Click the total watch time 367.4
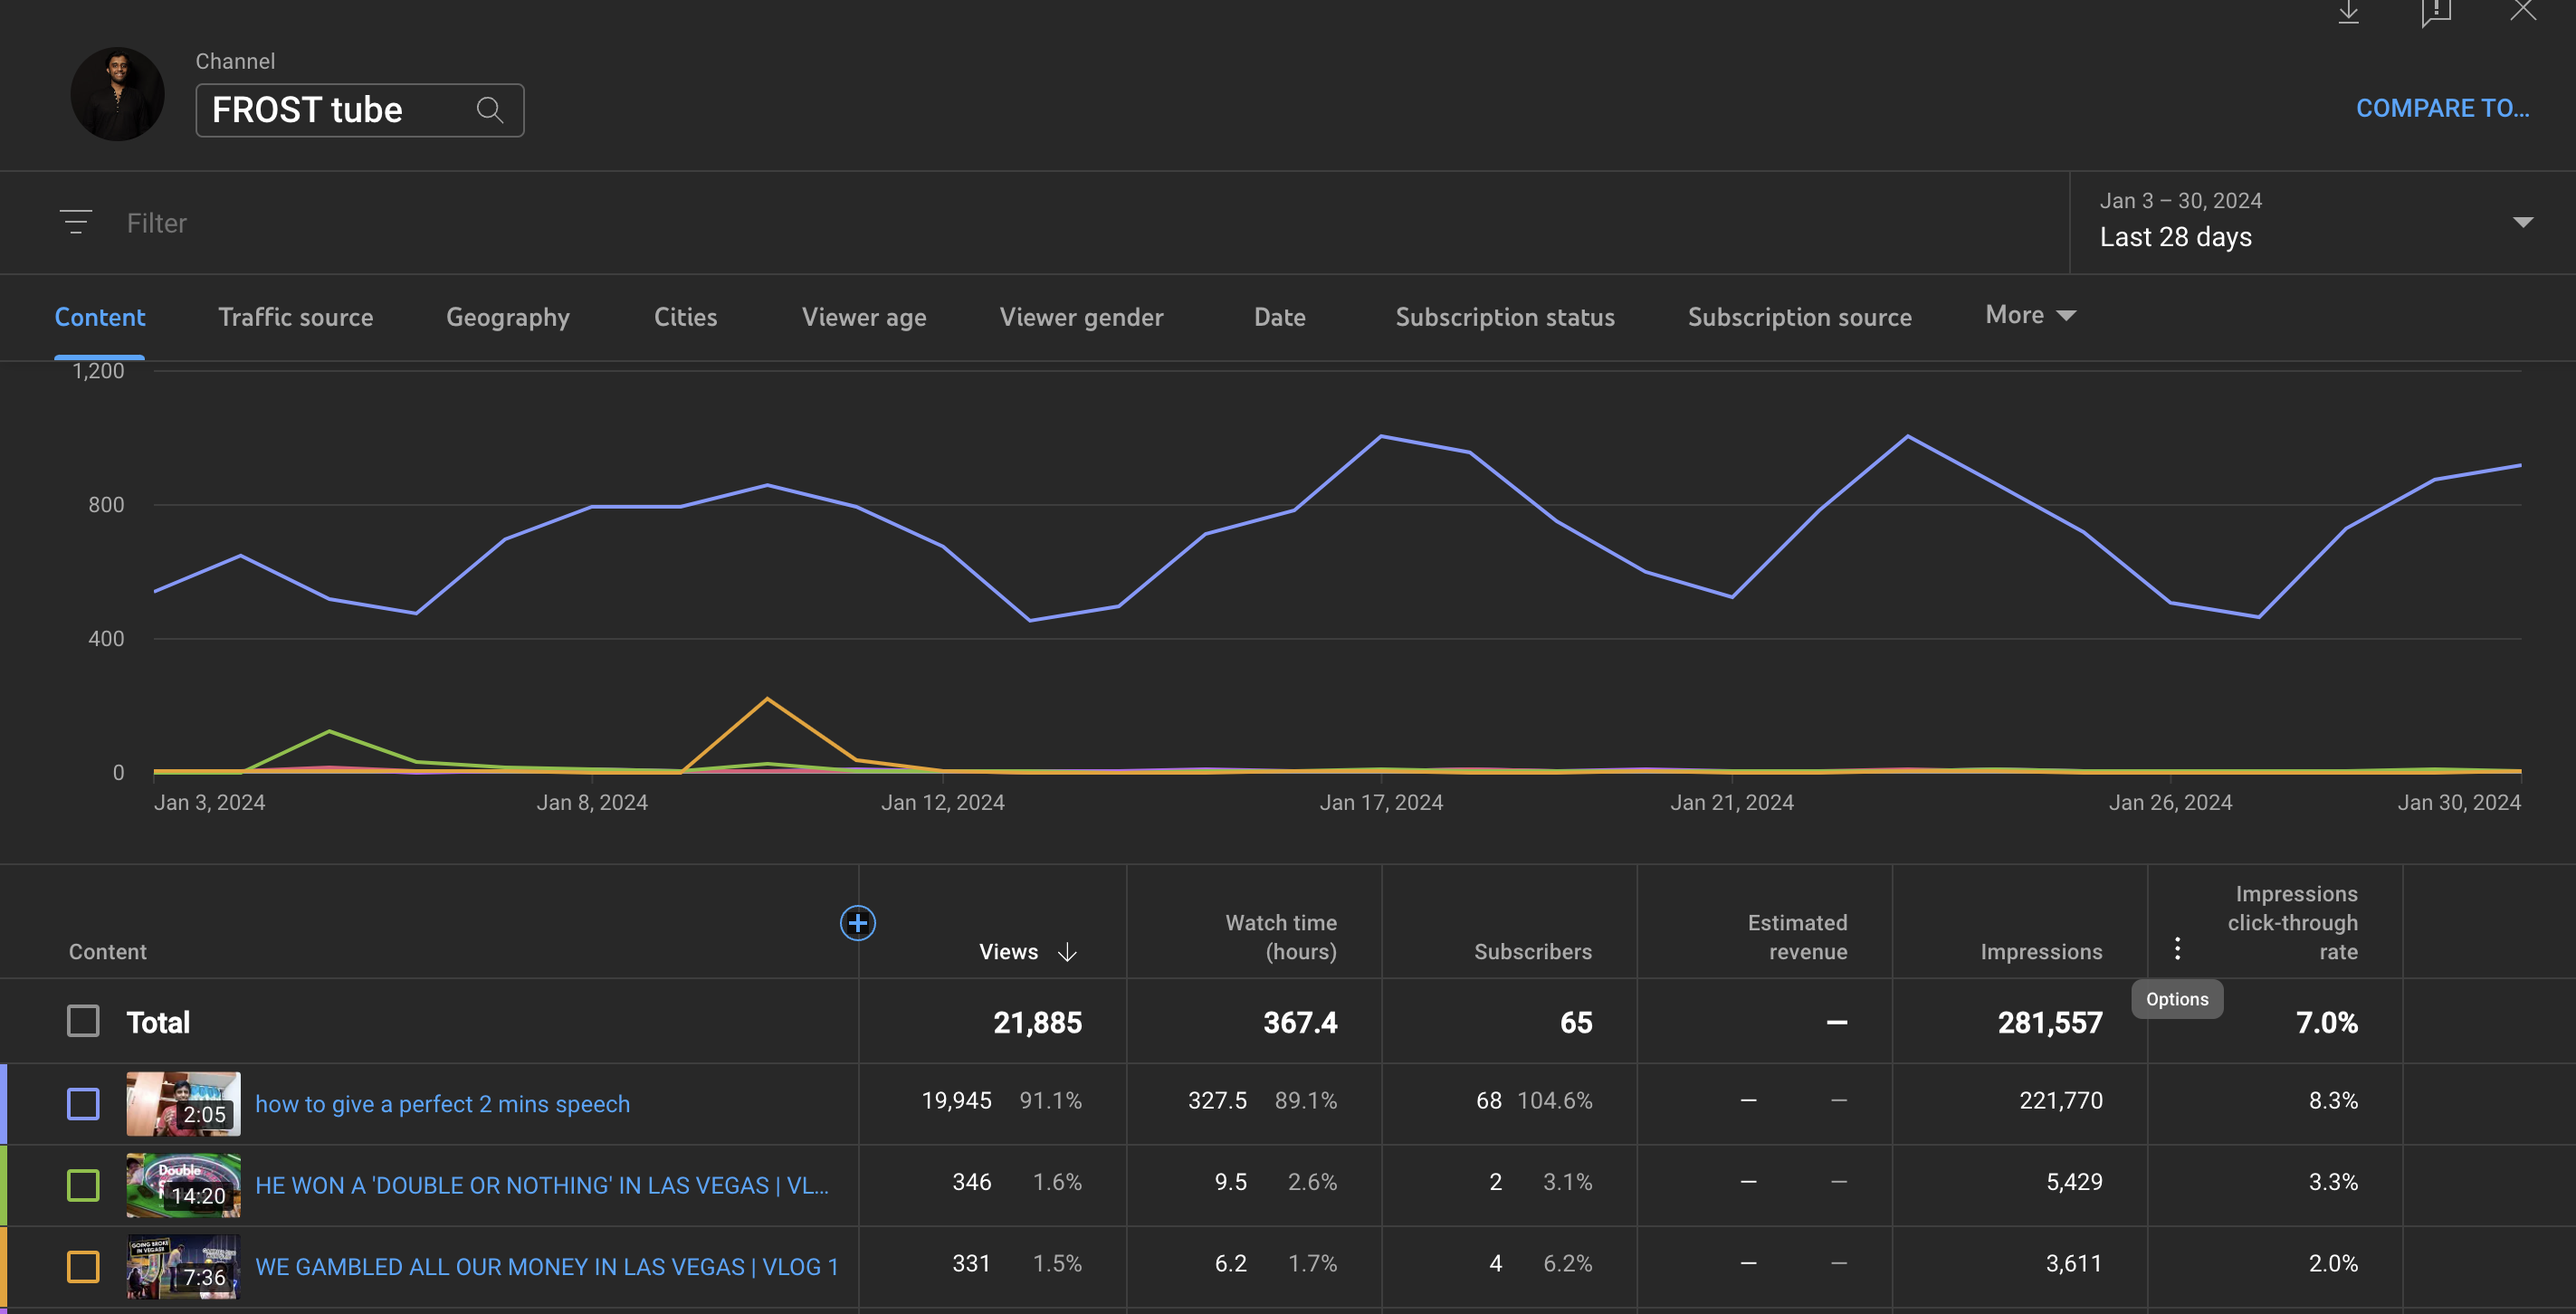Image resolution: width=2576 pixels, height=1314 pixels. [x=1299, y=1022]
